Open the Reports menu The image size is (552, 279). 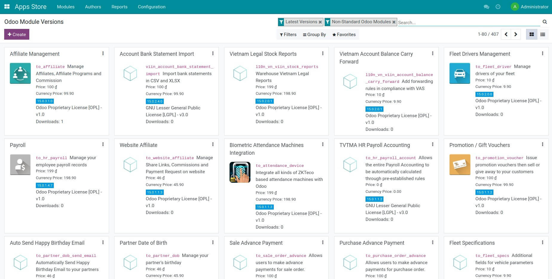119,7
